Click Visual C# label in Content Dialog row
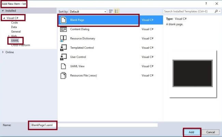The height and width of the screenshot is (137, 222). pos(148,29)
